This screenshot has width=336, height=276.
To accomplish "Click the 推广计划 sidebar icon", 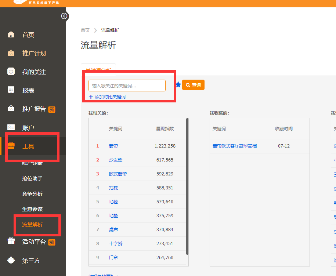I will (11, 53).
